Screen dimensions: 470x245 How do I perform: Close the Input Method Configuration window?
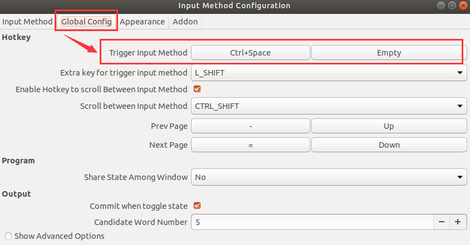(x=462, y=6)
